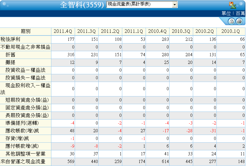Select the 2010.3Q column header

[x=181, y=31]
